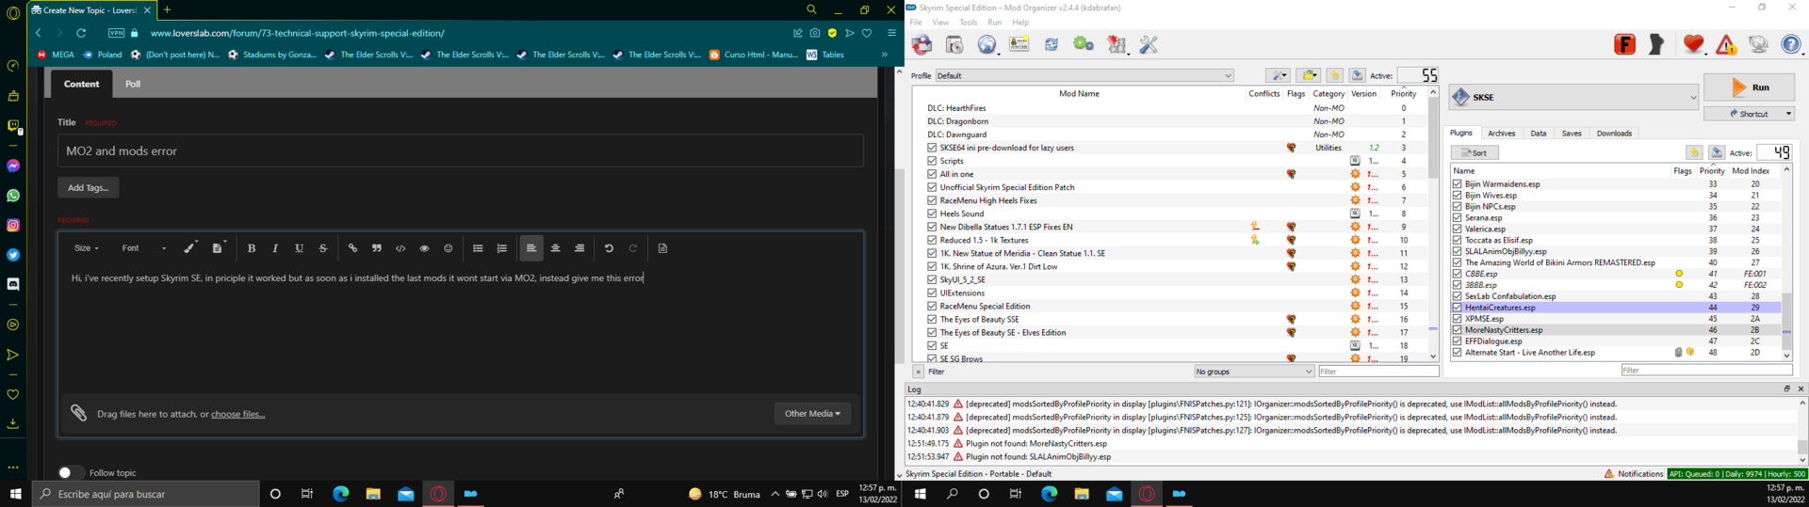Image resolution: width=1809 pixels, height=507 pixels.
Task: Open Mod Organizer settings wrench-screwdriver icon
Action: (1149, 44)
